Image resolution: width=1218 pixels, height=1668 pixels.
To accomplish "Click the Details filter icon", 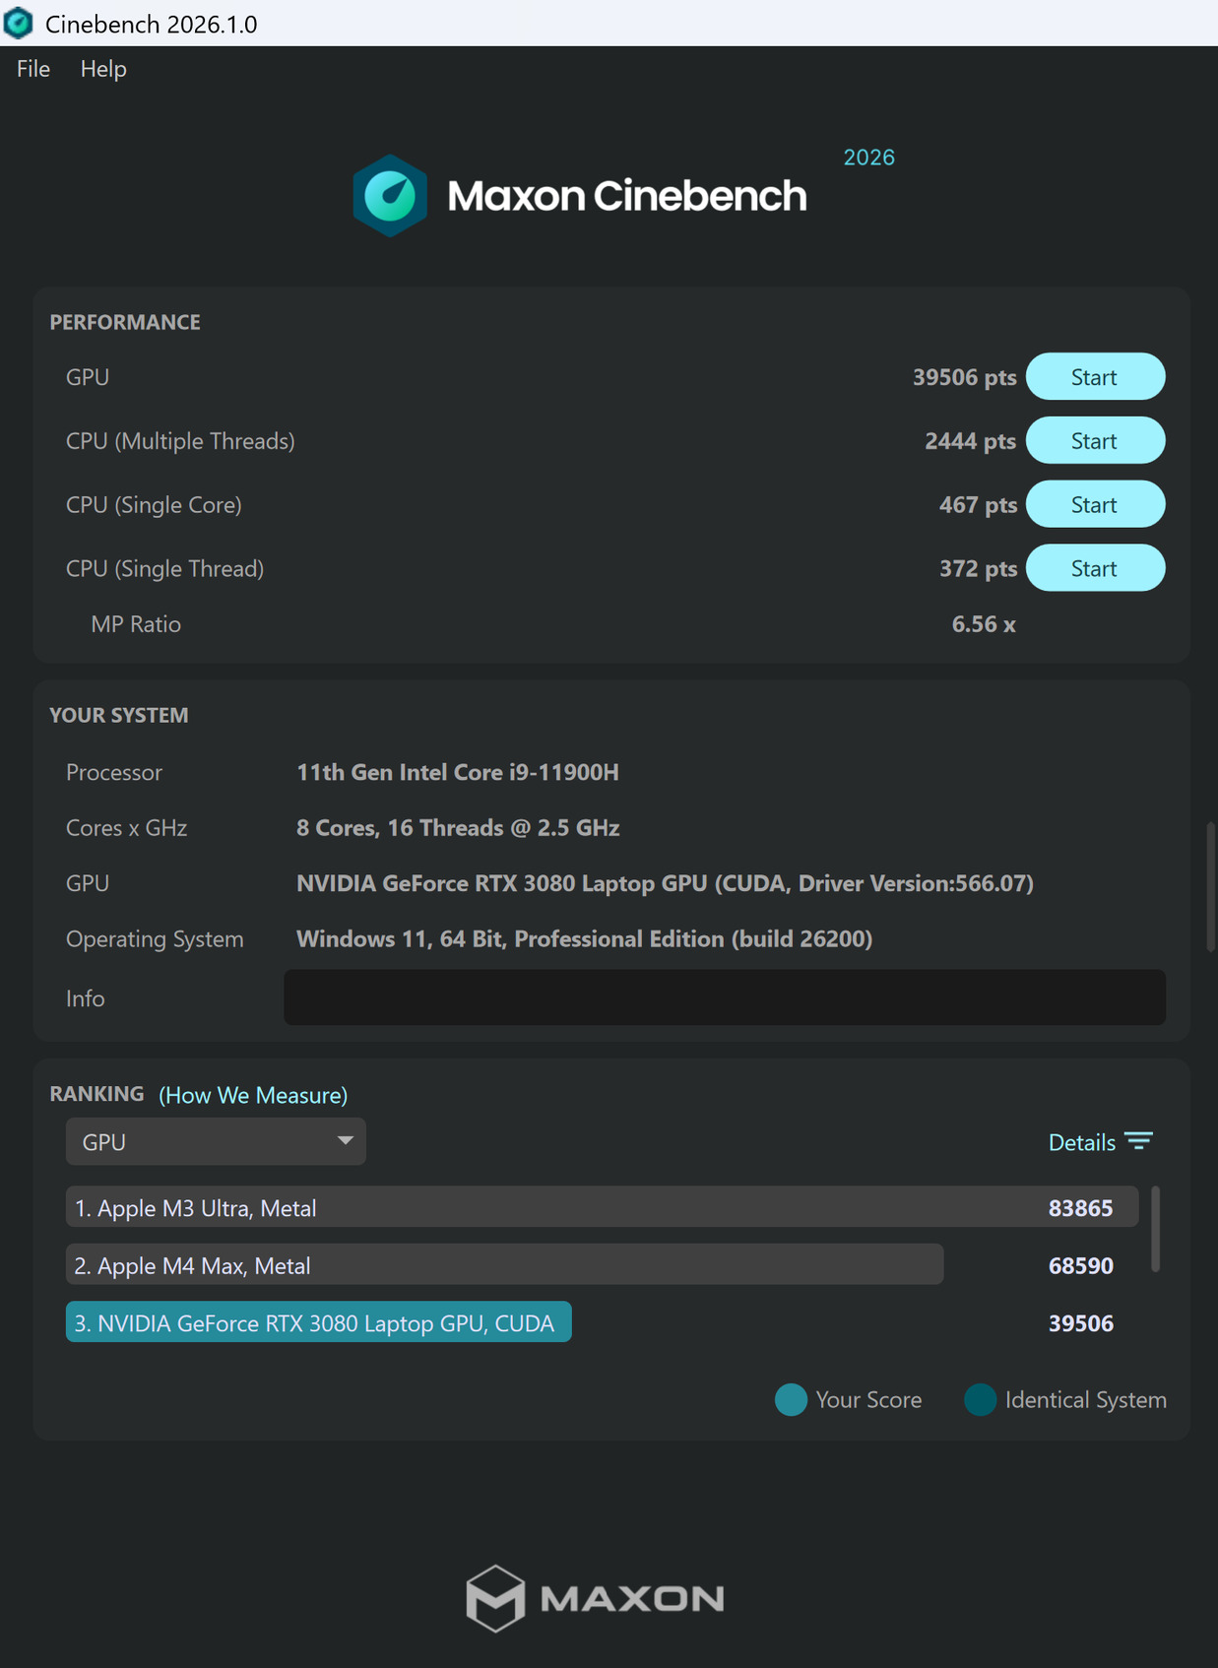I will pos(1139,1141).
